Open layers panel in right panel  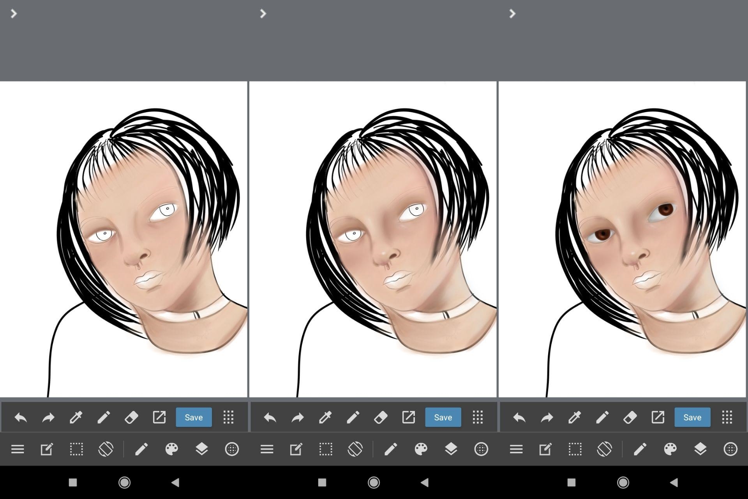point(700,449)
